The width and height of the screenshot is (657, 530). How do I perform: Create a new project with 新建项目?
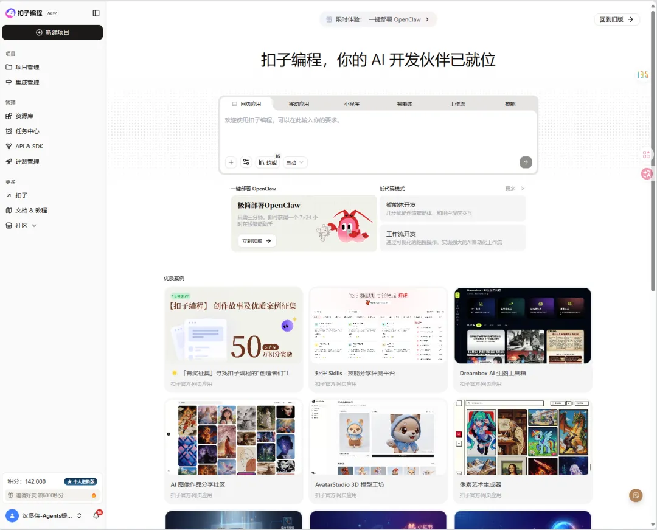52,33
